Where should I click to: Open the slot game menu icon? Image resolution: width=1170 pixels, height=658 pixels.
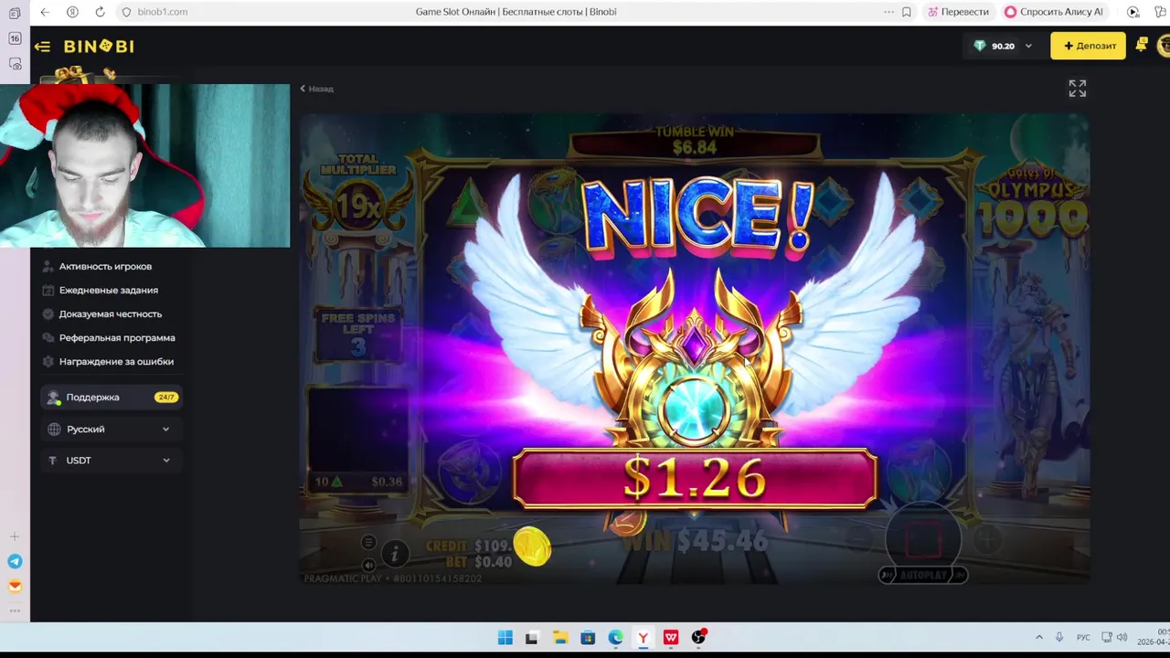click(x=368, y=542)
